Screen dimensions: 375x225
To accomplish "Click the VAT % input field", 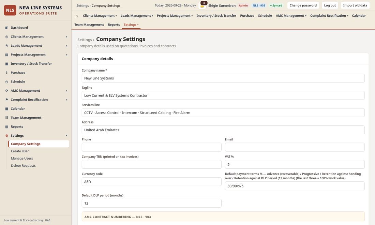I will 295,165.
